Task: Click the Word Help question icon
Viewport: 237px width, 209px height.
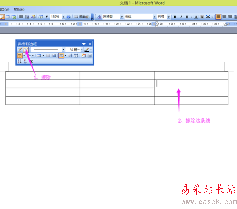Action: point(69,17)
